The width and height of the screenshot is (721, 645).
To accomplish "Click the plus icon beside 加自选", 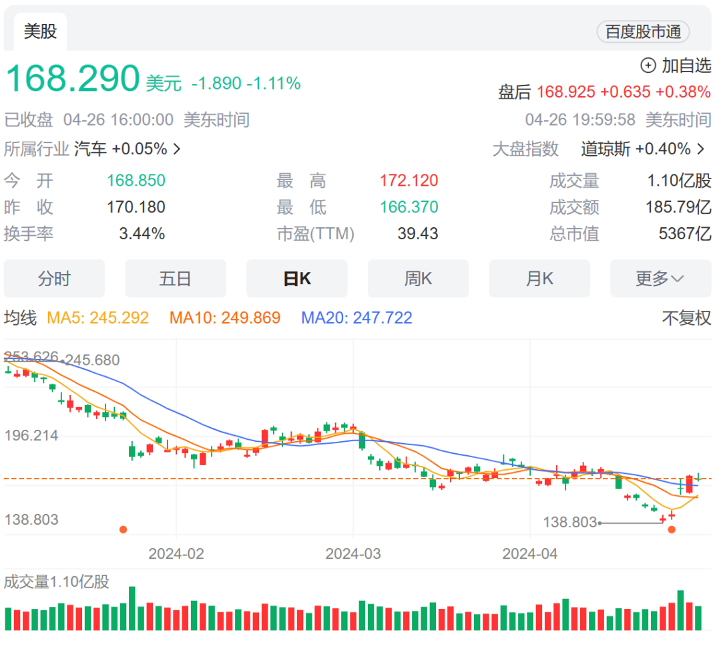I will pos(648,66).
